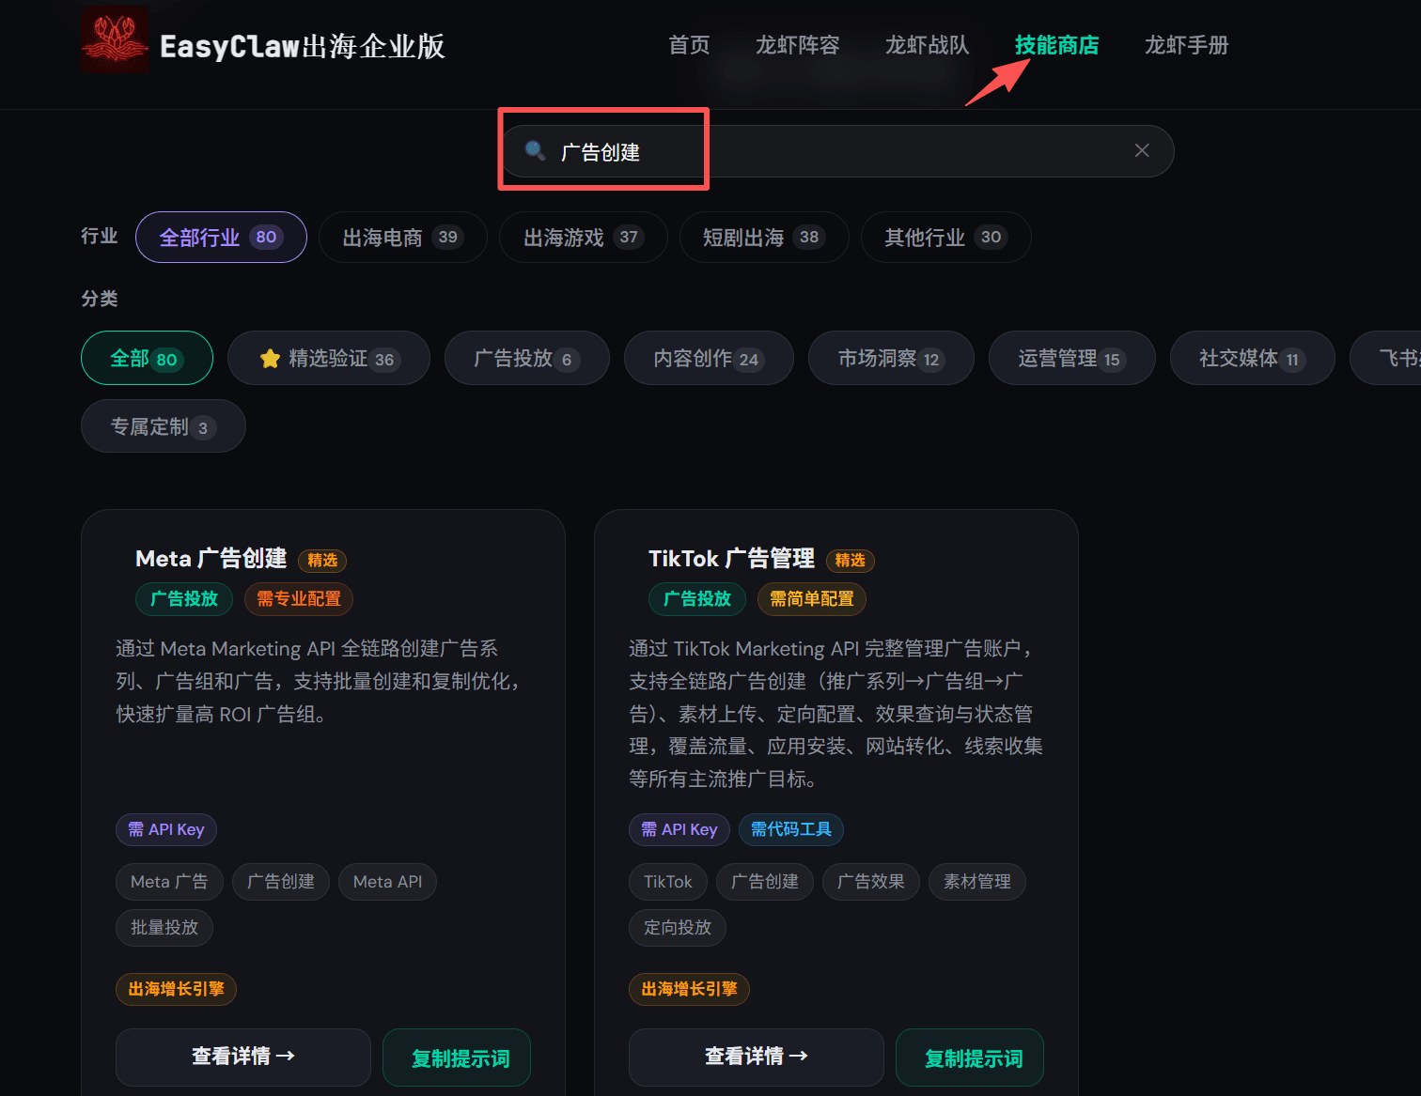Select the 内容创作 category chip
The image size is (1421, 1096).
[x=708, y=358]
